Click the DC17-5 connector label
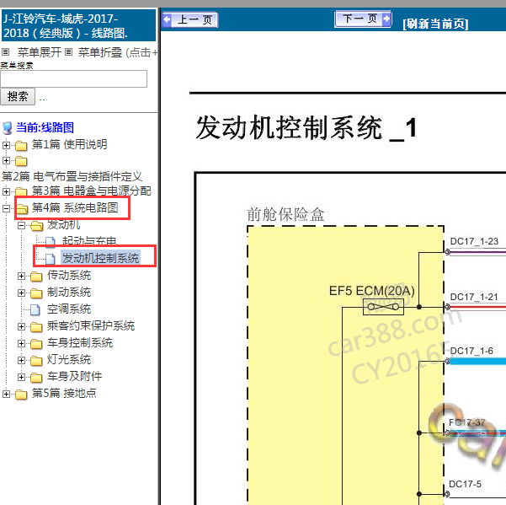The width and height of the screenshot is (506, 505). (465, 484)
